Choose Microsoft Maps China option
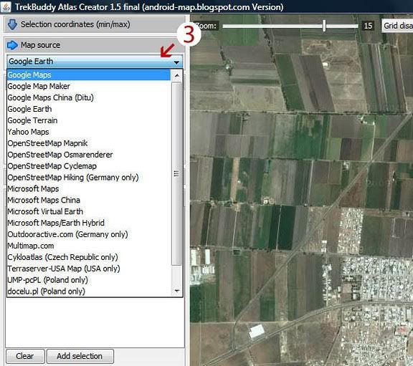This screenshot has width=413, height=366. pos(89,200)
